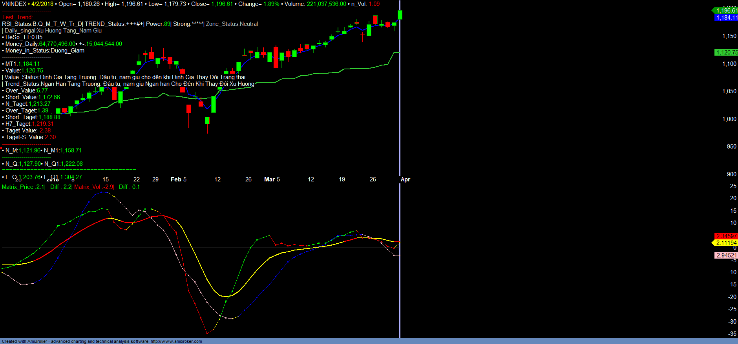Click the Mar 5 date marker
The width and height of the screenshot is (738, 344).
(272, 179)
